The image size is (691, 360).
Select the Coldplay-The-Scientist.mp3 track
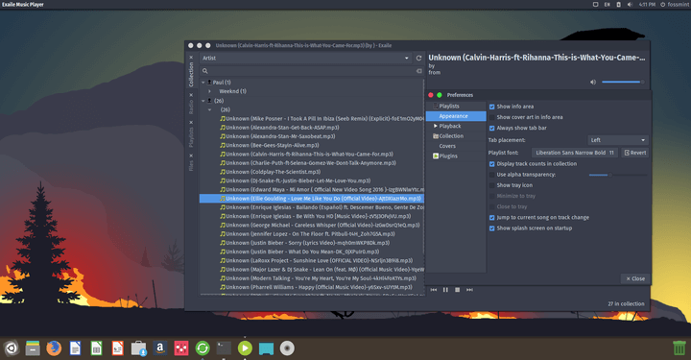tap(274, 172)
